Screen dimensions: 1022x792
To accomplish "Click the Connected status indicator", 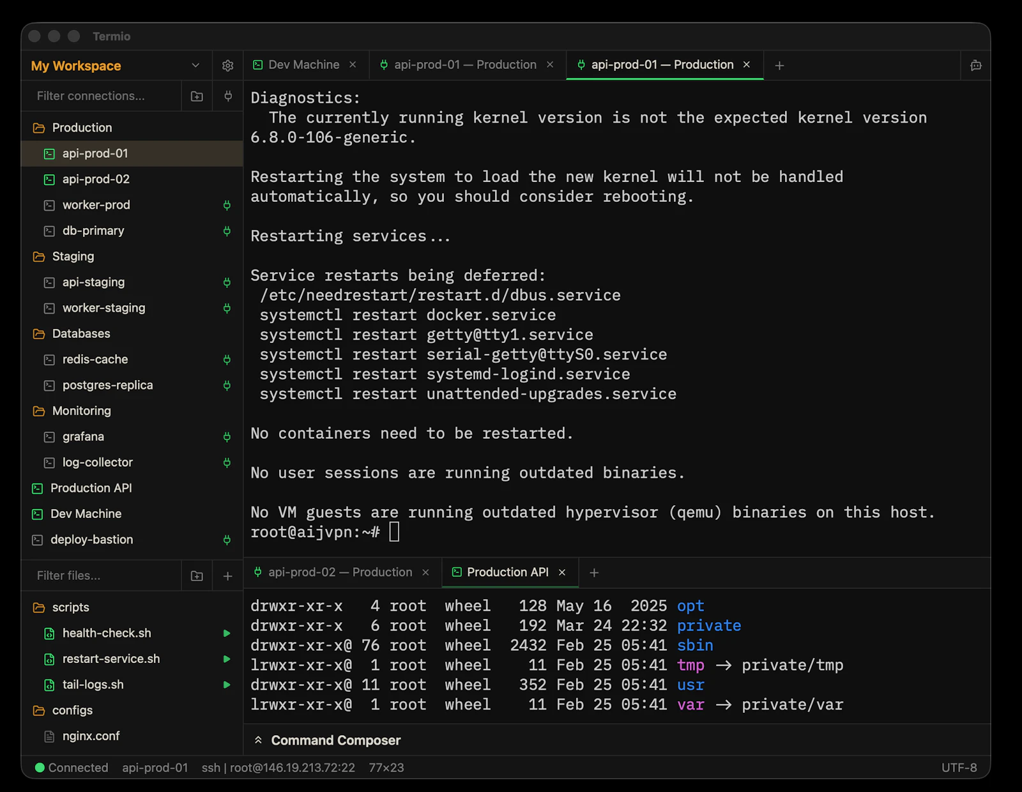I will point(72,768).
